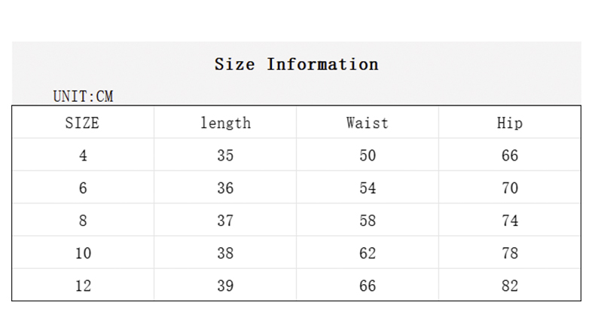This screenshot has height=321, width=595.
Task: Click waist value 62
Action: [368, 253]
